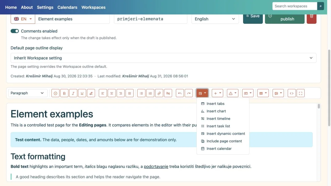
Task: Open Workspaces in the top navigation
Action: [93, 7]
